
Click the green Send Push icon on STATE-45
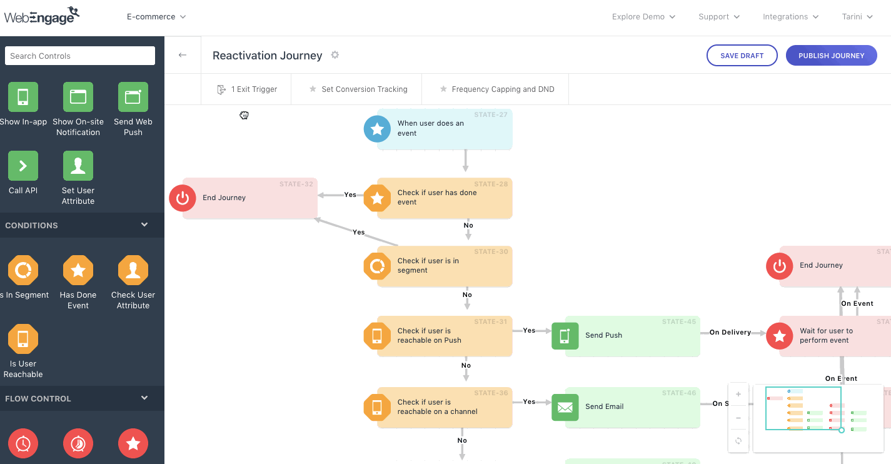565,336
